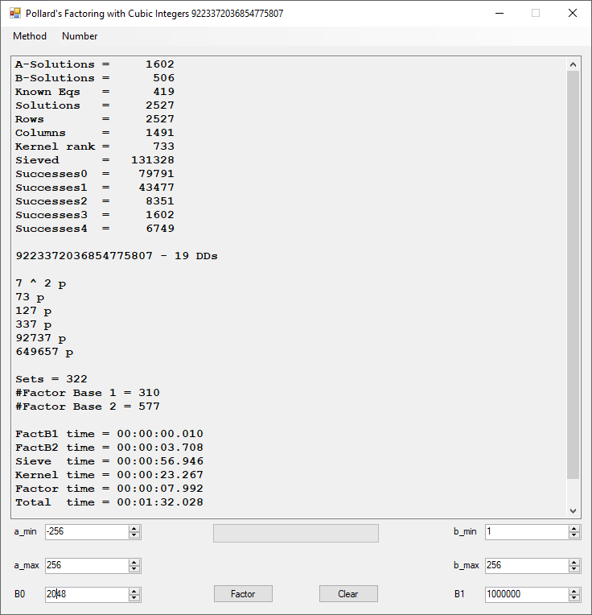Decrease a_max value with down arrow
Screen dimensions: 592x615
tap(134, 569)
